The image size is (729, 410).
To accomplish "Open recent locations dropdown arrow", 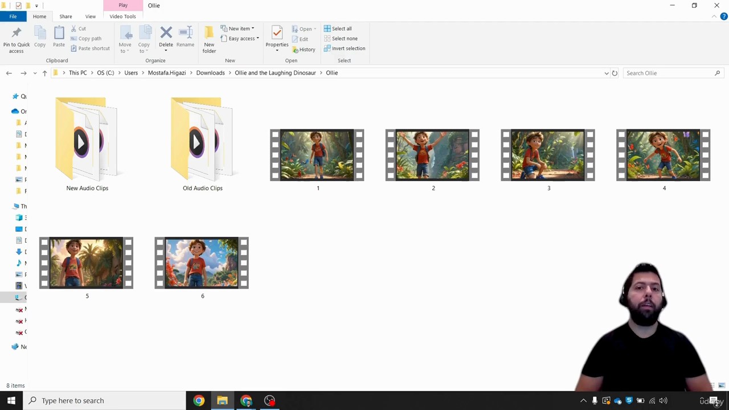I will click(x=35, y=73).
